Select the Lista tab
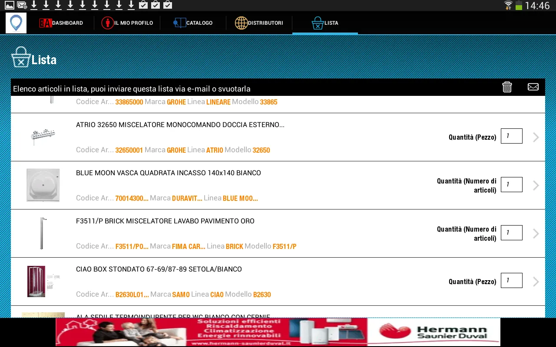Viewport: 556px width, 347px height. pos(325,23)
